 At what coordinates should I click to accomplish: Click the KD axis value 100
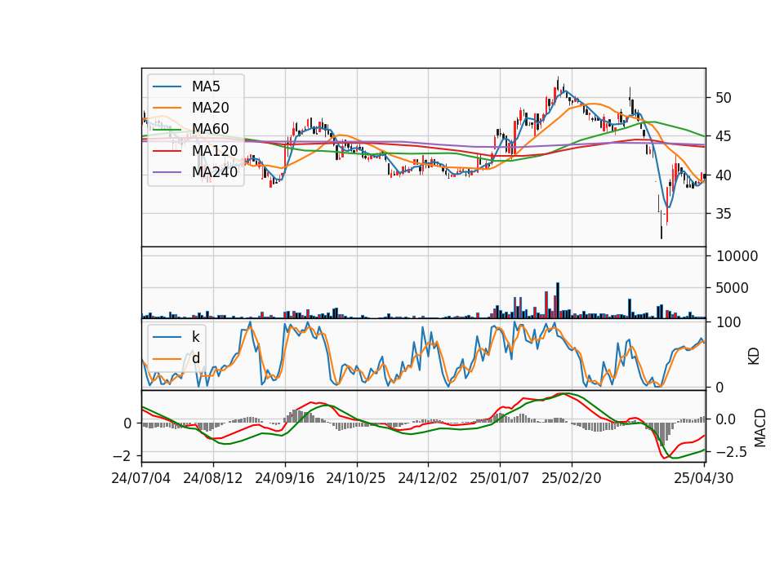pos(728,322)
